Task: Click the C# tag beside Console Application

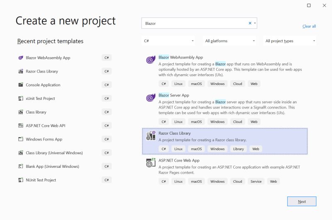Action: point(107,85)
